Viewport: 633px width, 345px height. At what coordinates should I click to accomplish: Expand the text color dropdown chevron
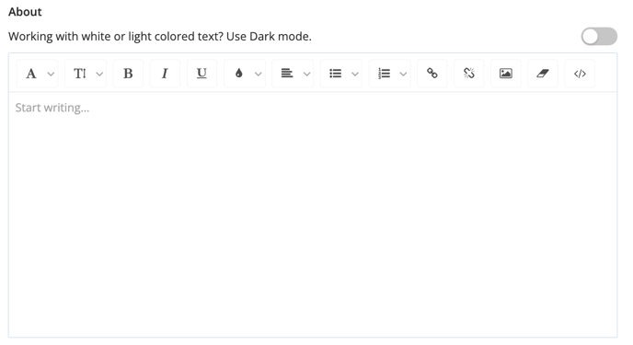coord(259,74)
